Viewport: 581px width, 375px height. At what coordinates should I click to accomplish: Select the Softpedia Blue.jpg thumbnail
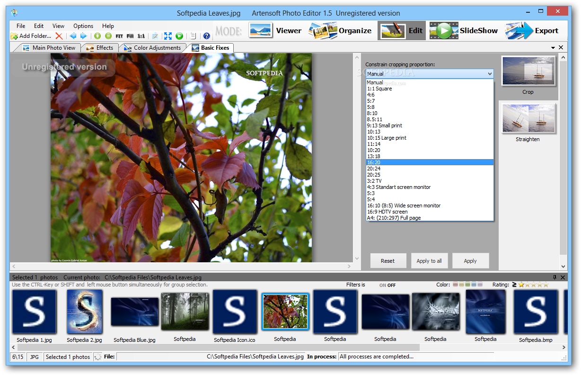tap(135, 312)
